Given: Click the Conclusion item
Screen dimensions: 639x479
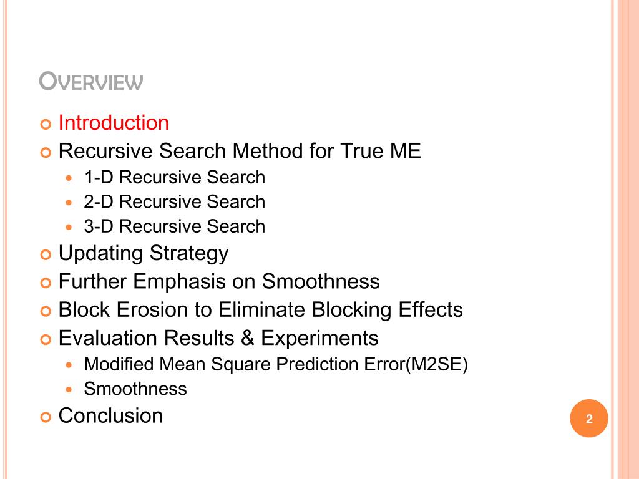Looking at the screenshot, I should (x=110, y=415).
